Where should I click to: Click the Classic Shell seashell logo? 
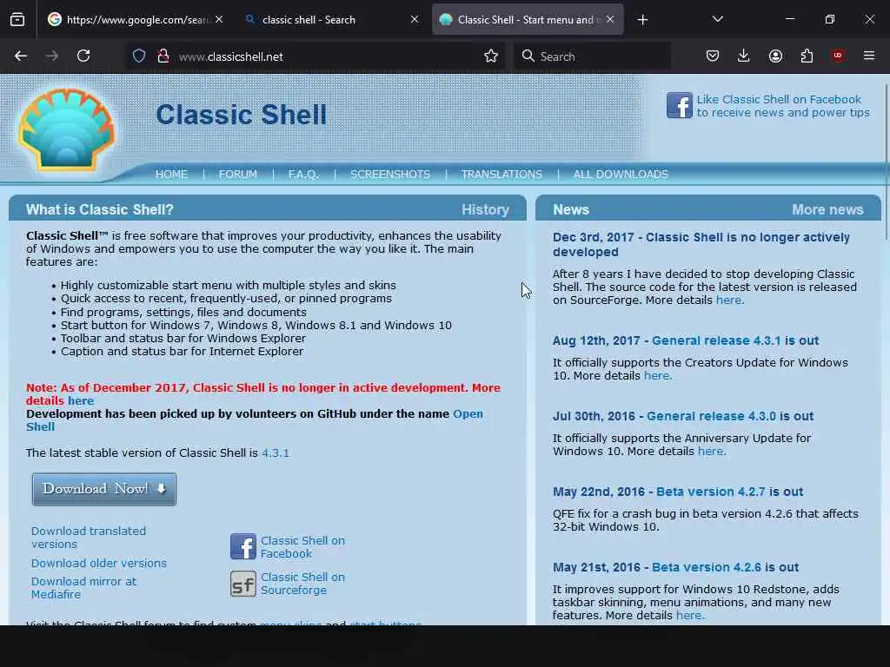[x=66, y=129]
